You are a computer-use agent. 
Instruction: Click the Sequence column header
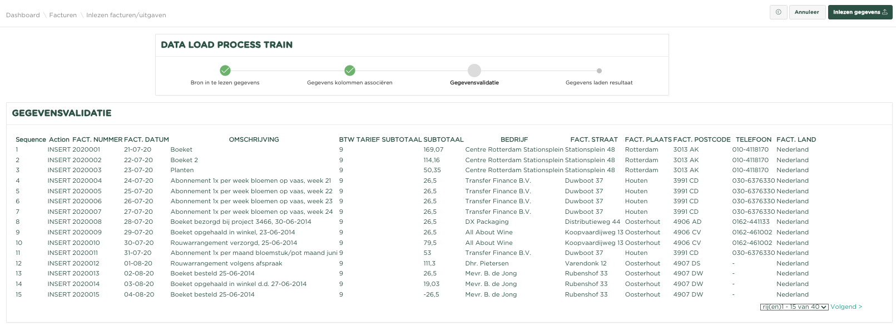click(x=31, y=139)
